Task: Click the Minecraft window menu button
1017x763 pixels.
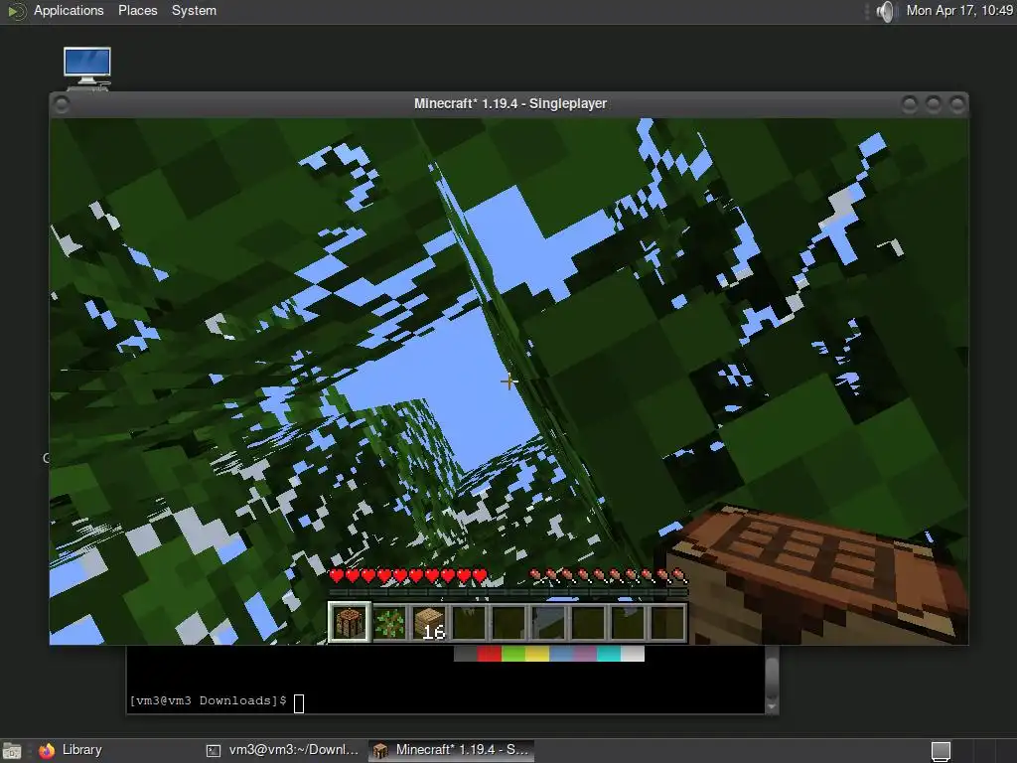Action: click(62, 104)
